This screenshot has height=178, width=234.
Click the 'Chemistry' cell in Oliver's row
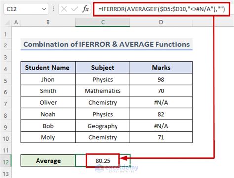click(x=103, y=102)
